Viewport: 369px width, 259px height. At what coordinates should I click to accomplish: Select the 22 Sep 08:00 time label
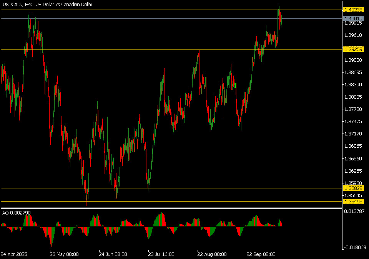[x=261, y=254]
